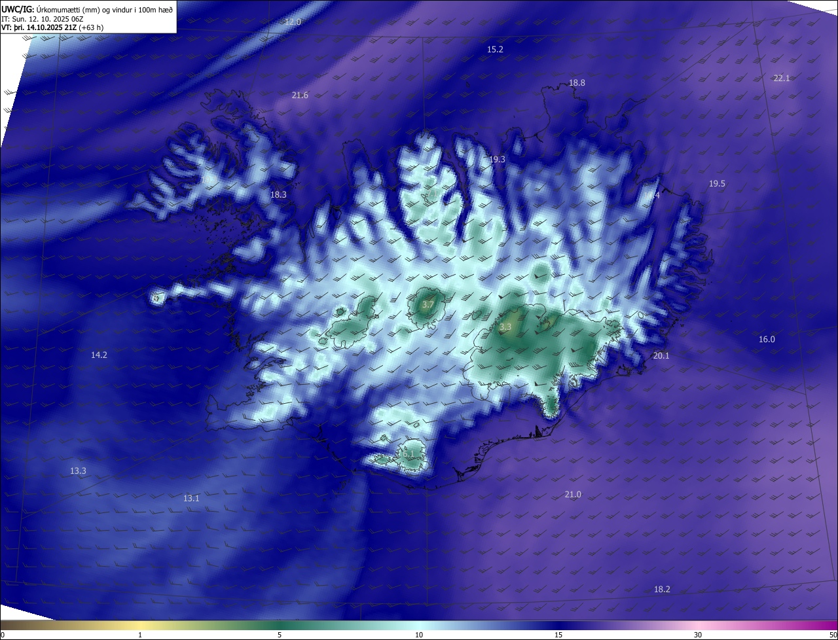The image size is (838, 640).
Task: Click the color scale label 15
Action: coord(558,635)
